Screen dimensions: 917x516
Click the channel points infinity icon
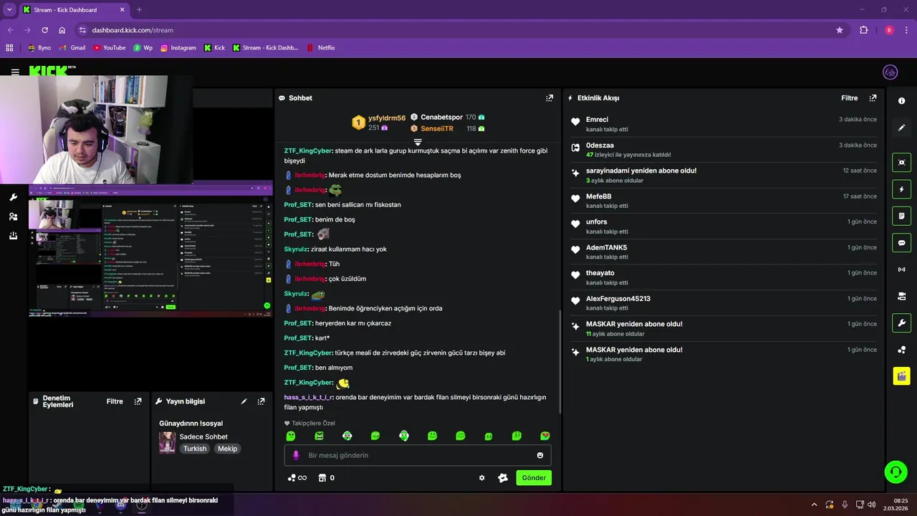click(x=297, y=478)
